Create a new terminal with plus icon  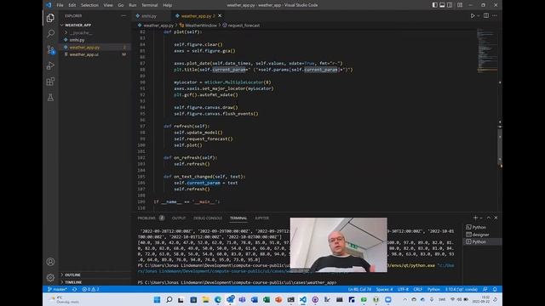tap(475, 218)
